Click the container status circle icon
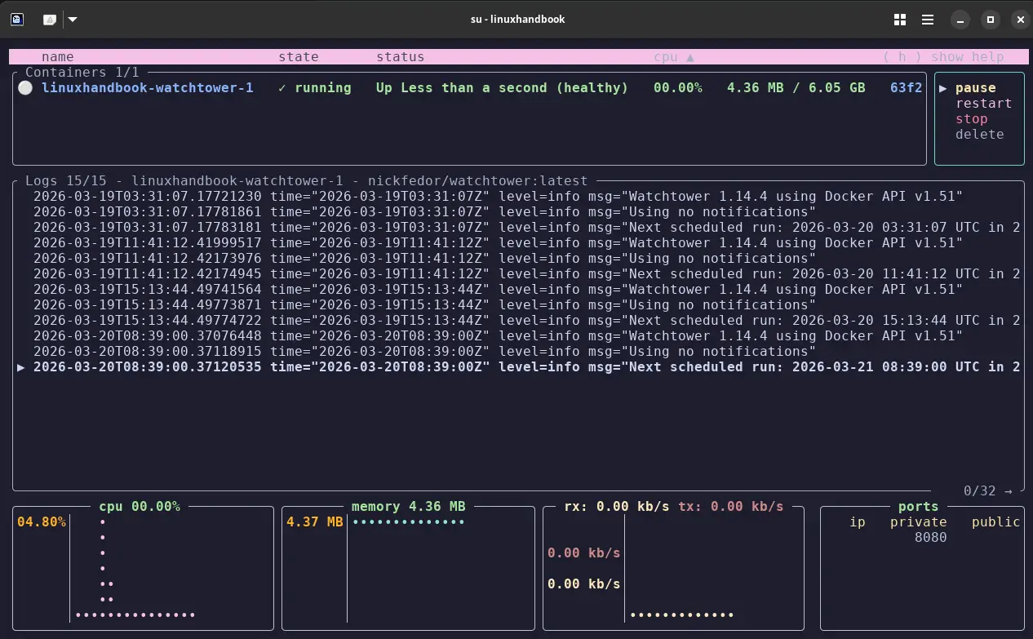Viewport: 1033px width, 639px height. (24, 87)
